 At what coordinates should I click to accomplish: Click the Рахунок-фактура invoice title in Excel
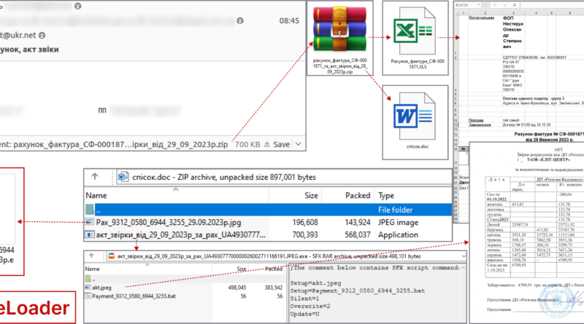(549, 134)
